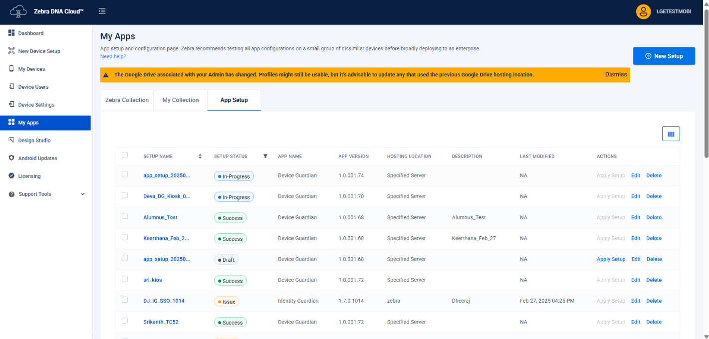Click the Need help? link
Viewport: 709px width, 339px height.
tap(113, 56)
